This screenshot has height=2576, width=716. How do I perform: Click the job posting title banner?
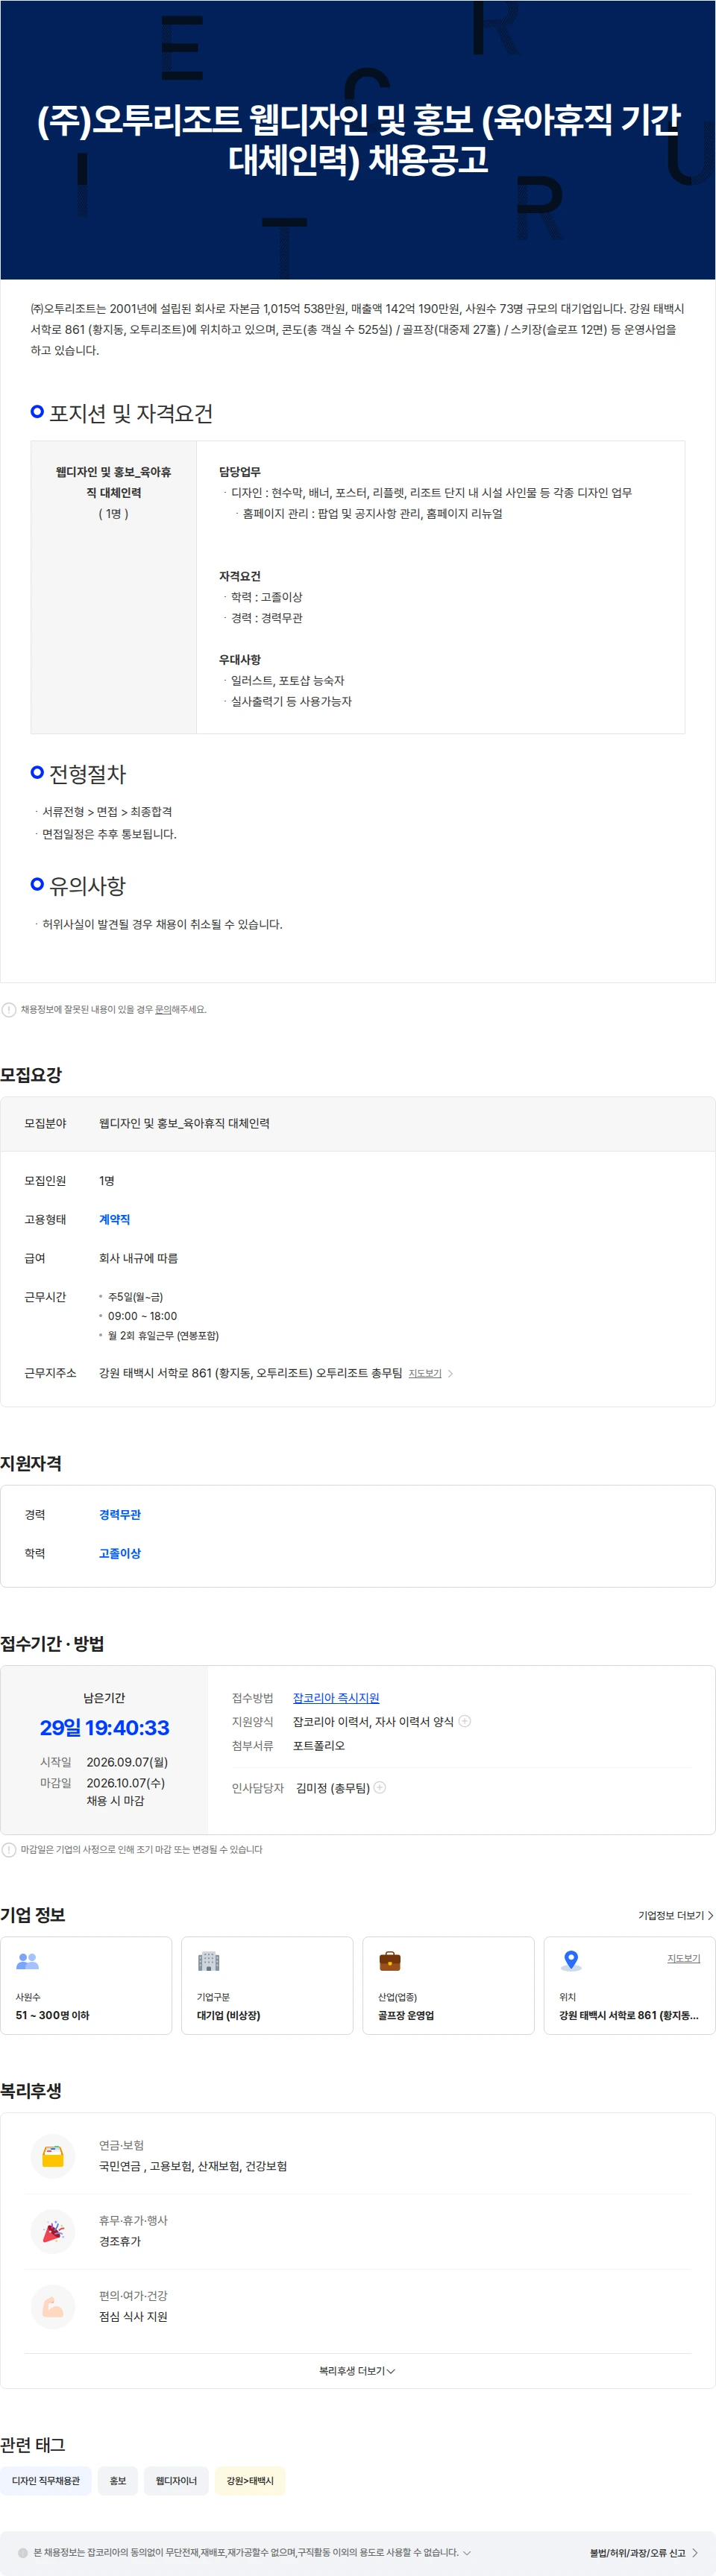(358, 139)
